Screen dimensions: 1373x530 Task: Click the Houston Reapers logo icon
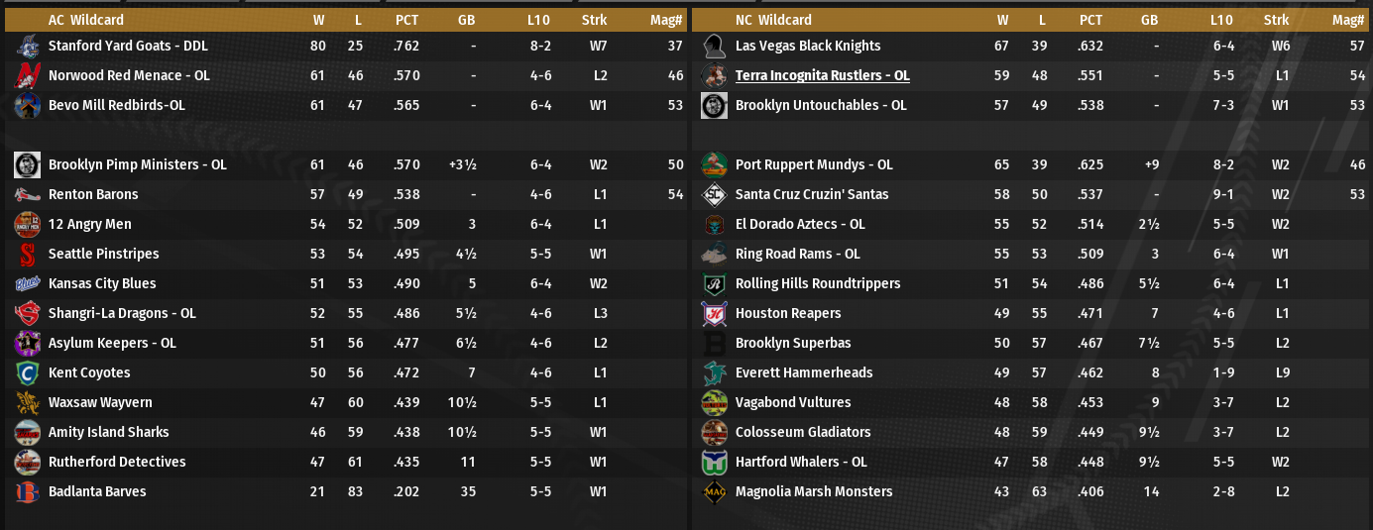click(714, 313)
